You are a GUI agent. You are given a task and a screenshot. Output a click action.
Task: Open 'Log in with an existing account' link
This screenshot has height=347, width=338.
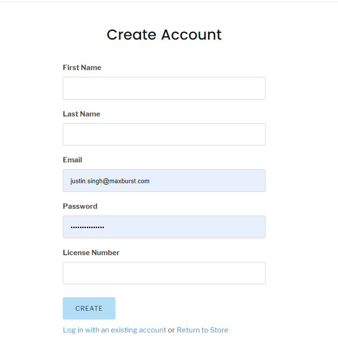point(114,330)
